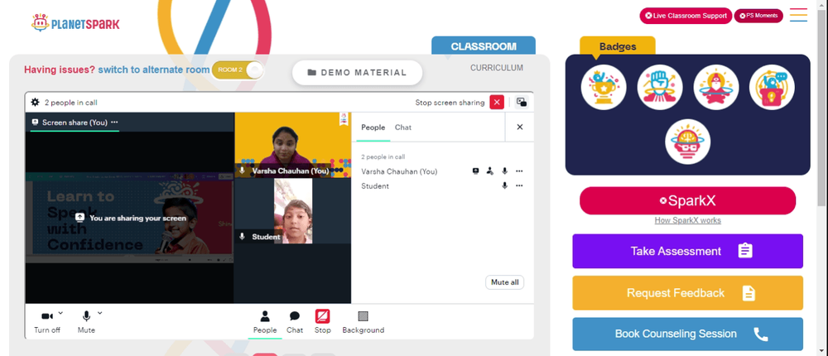This screenshot has width=828, height=356.
Task: Toggle Varsha Chauhan's microphone in people list
Action: coord(505,171)
